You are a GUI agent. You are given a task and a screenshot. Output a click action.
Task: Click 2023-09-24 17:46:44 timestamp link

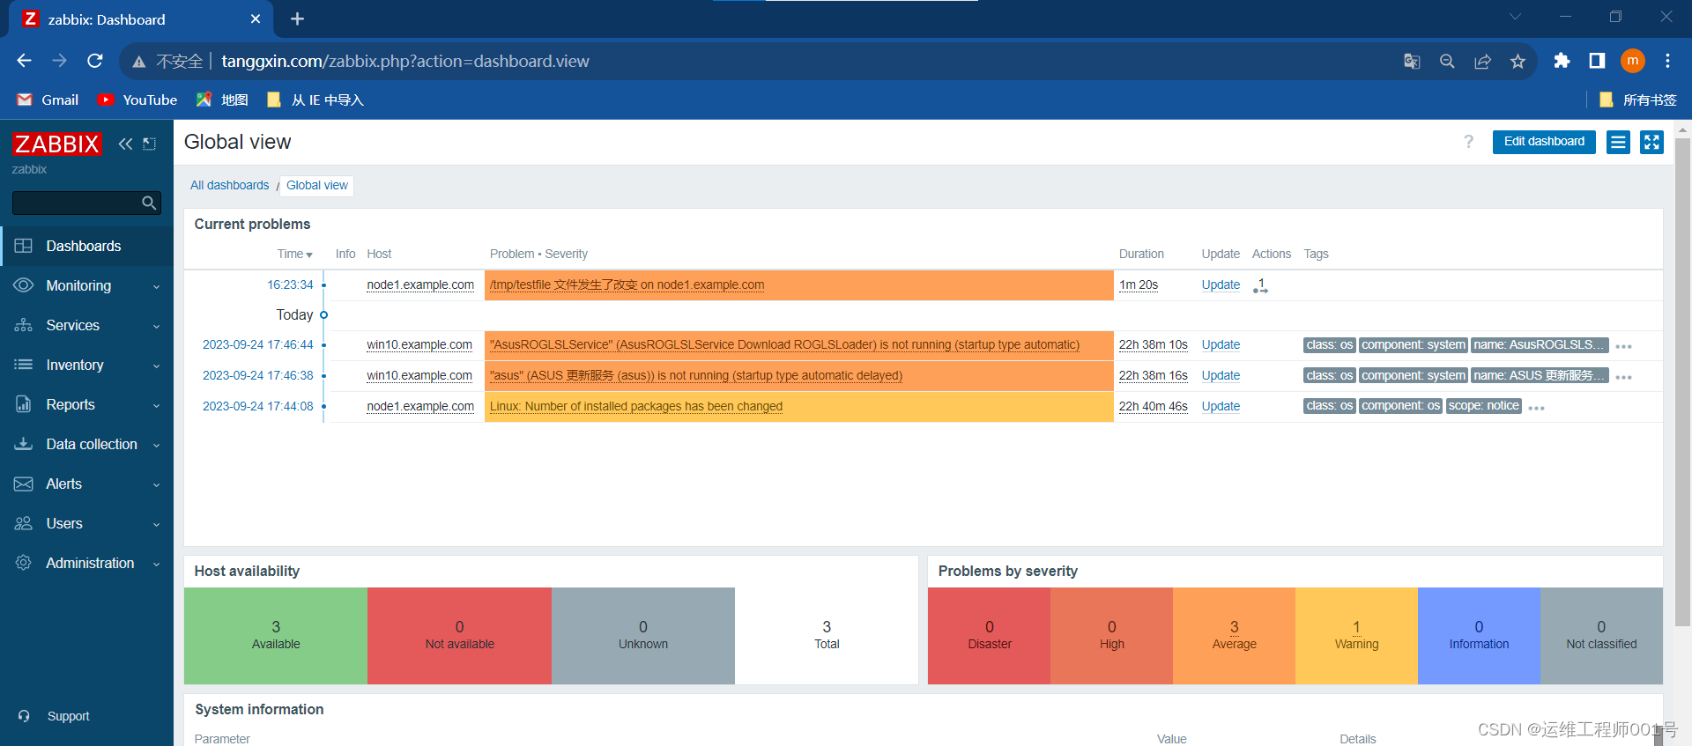258,344
